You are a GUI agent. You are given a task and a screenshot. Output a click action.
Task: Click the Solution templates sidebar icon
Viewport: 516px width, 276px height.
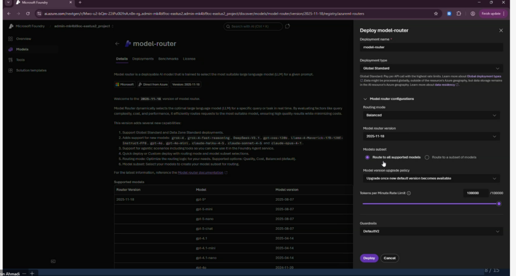11,70
